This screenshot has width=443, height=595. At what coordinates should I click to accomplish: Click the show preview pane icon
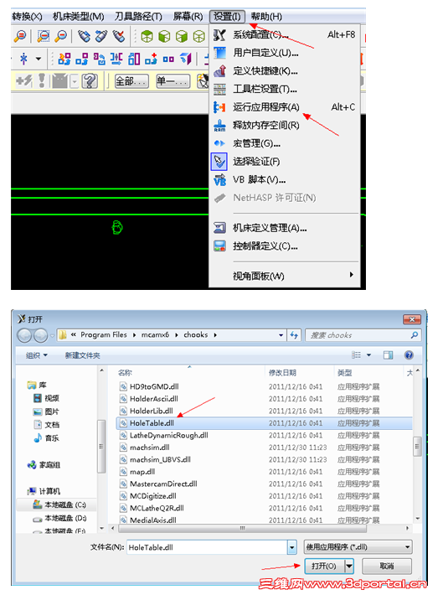(x=388, y=355)
